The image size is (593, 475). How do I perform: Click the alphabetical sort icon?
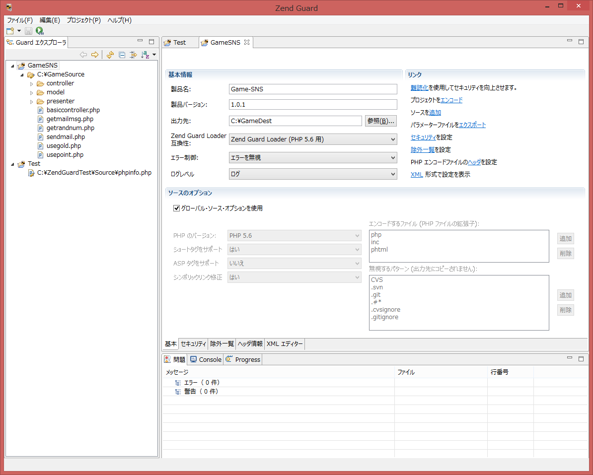tap(145, 55)
